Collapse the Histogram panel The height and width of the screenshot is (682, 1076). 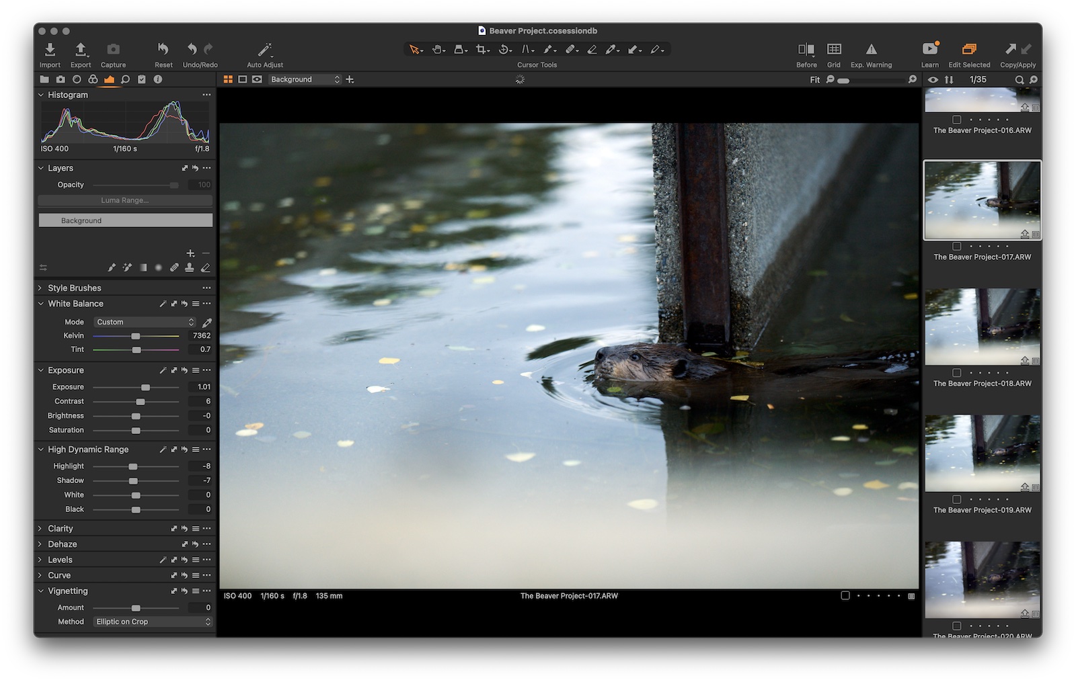[41, 95]
